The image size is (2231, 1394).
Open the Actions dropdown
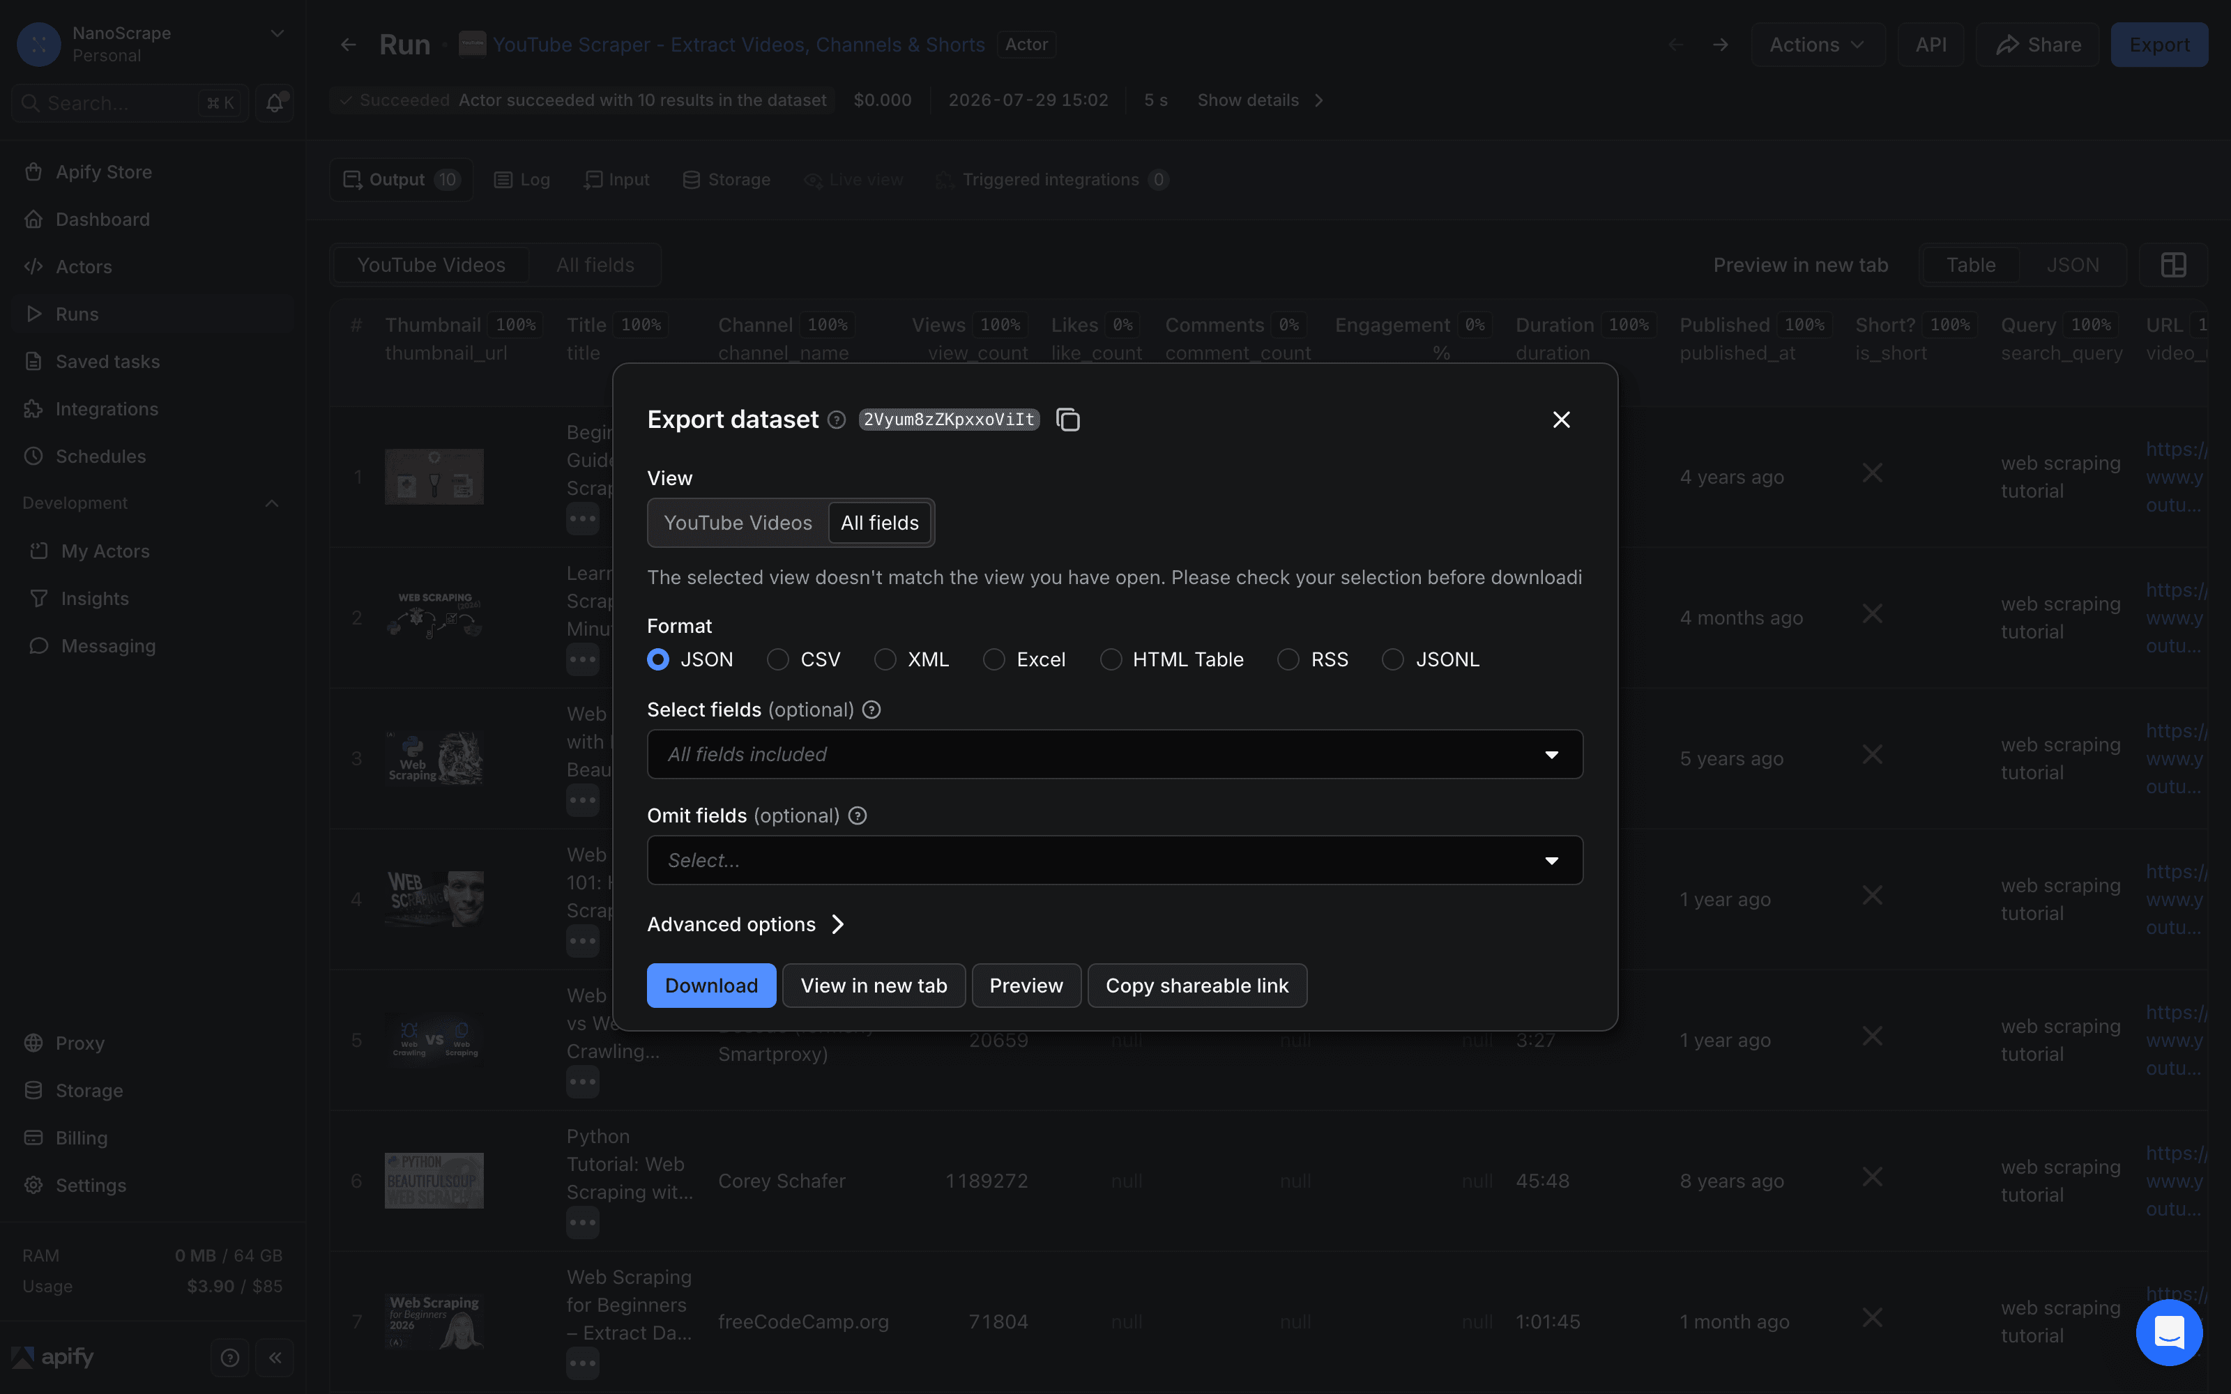coord(1817,44)
